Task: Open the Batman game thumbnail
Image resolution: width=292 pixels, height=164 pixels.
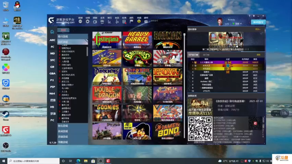Action: [168, 40]
